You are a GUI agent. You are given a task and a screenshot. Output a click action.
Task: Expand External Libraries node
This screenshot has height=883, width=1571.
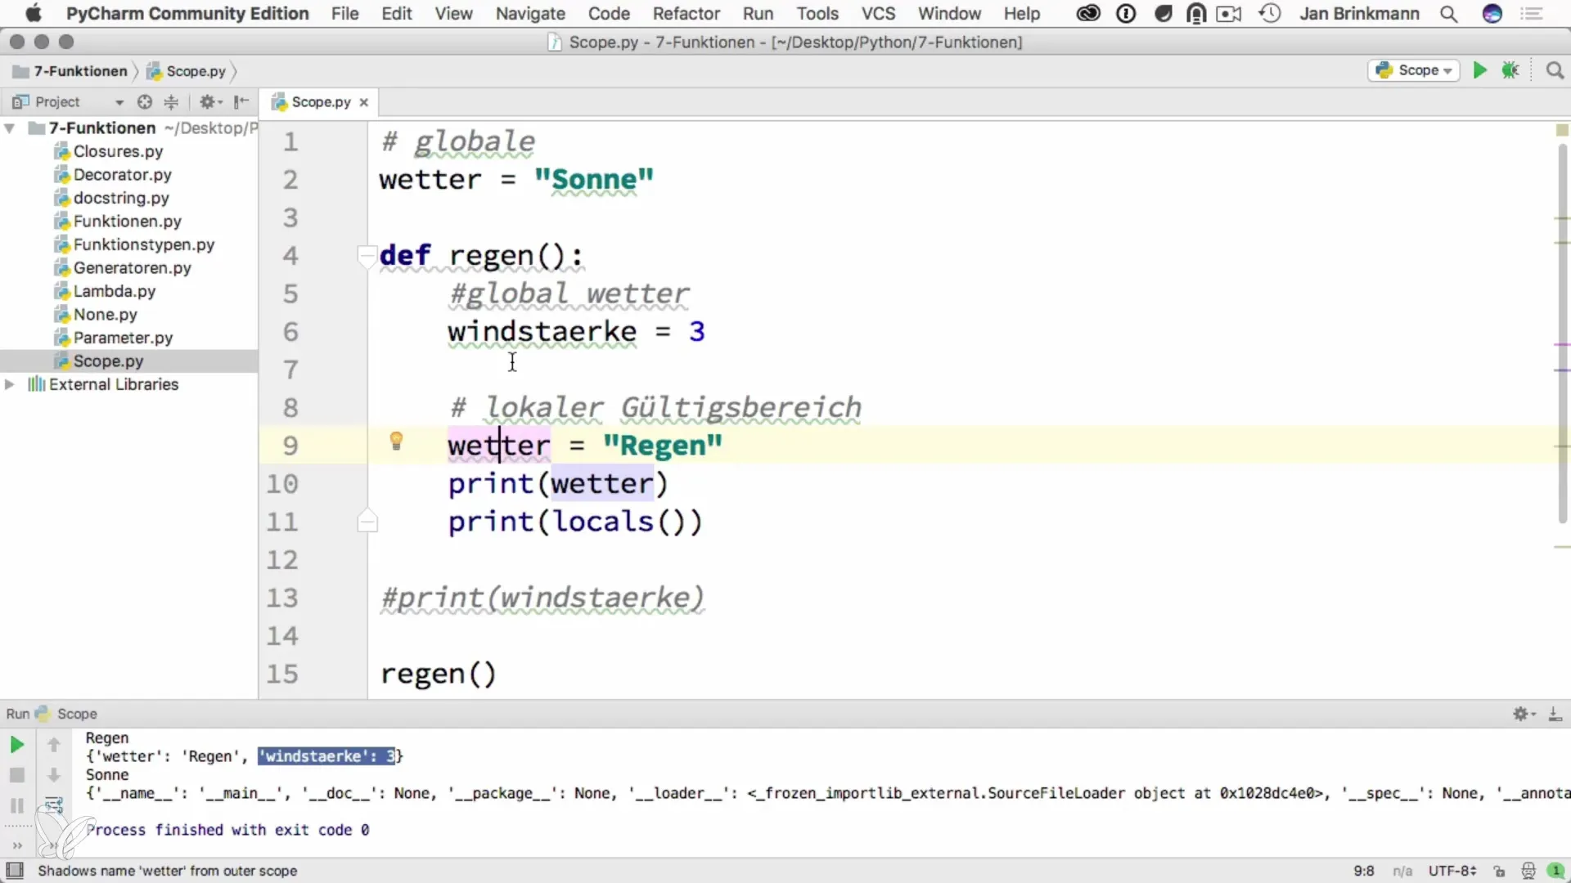pos(10,384)
